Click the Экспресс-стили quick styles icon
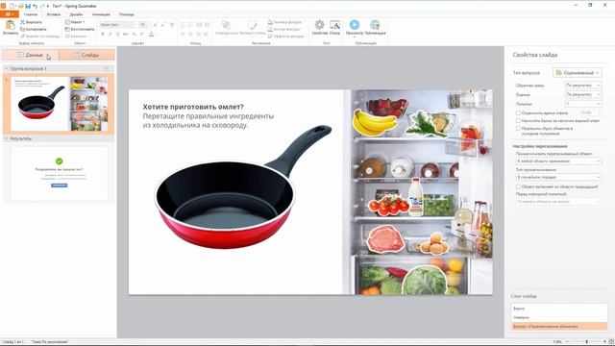The image size is (615, 346). (253, 26)
